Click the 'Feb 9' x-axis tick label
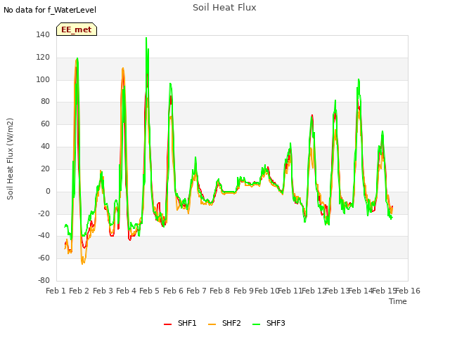The width and height of the screenshot is (450, 337). click(243, 291)
